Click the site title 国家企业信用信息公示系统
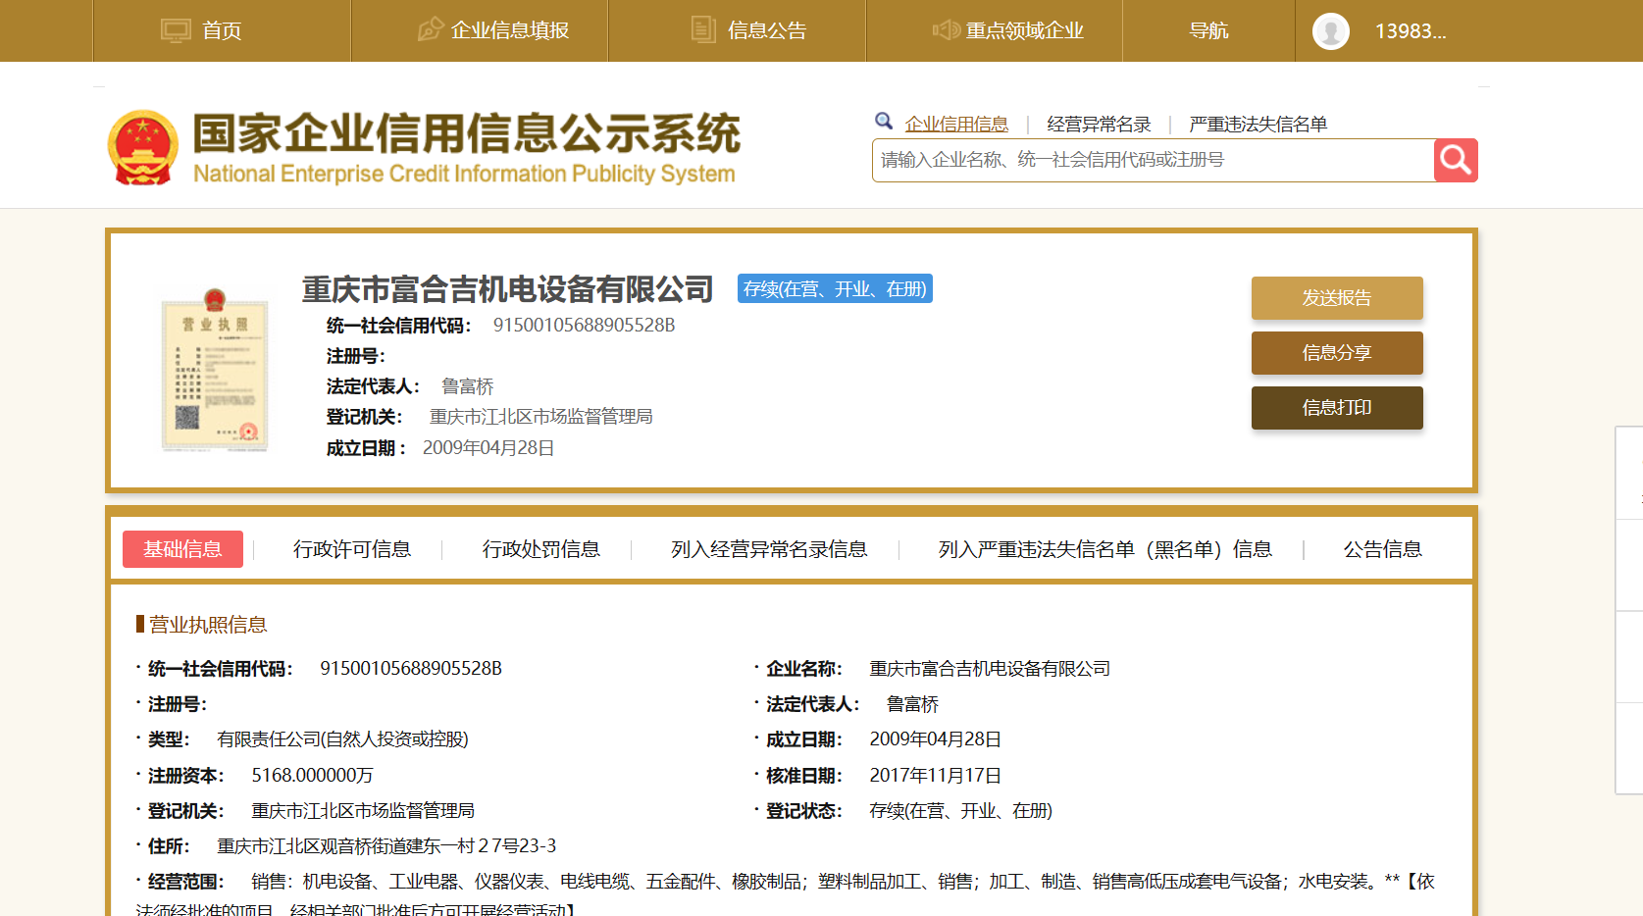 [467, 133]
